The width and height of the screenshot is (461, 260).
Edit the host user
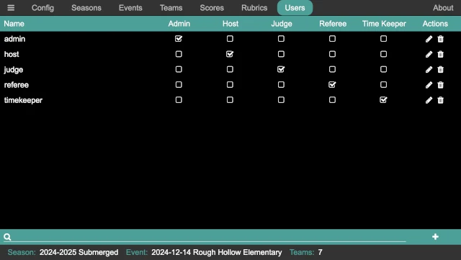point(429,54)
